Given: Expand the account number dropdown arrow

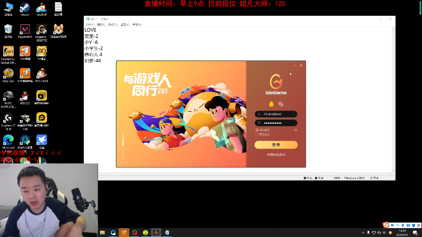Looking at the screenshot, I should click(294, 114).
